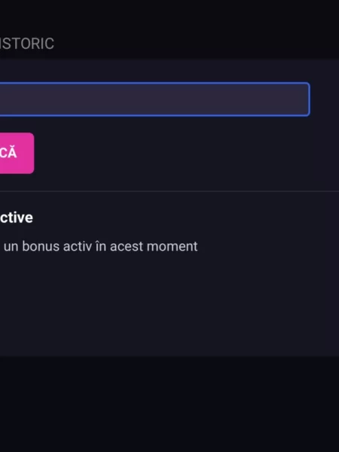Switch to the ISTORIC tab
339x452 pixels.
(27, 44)
